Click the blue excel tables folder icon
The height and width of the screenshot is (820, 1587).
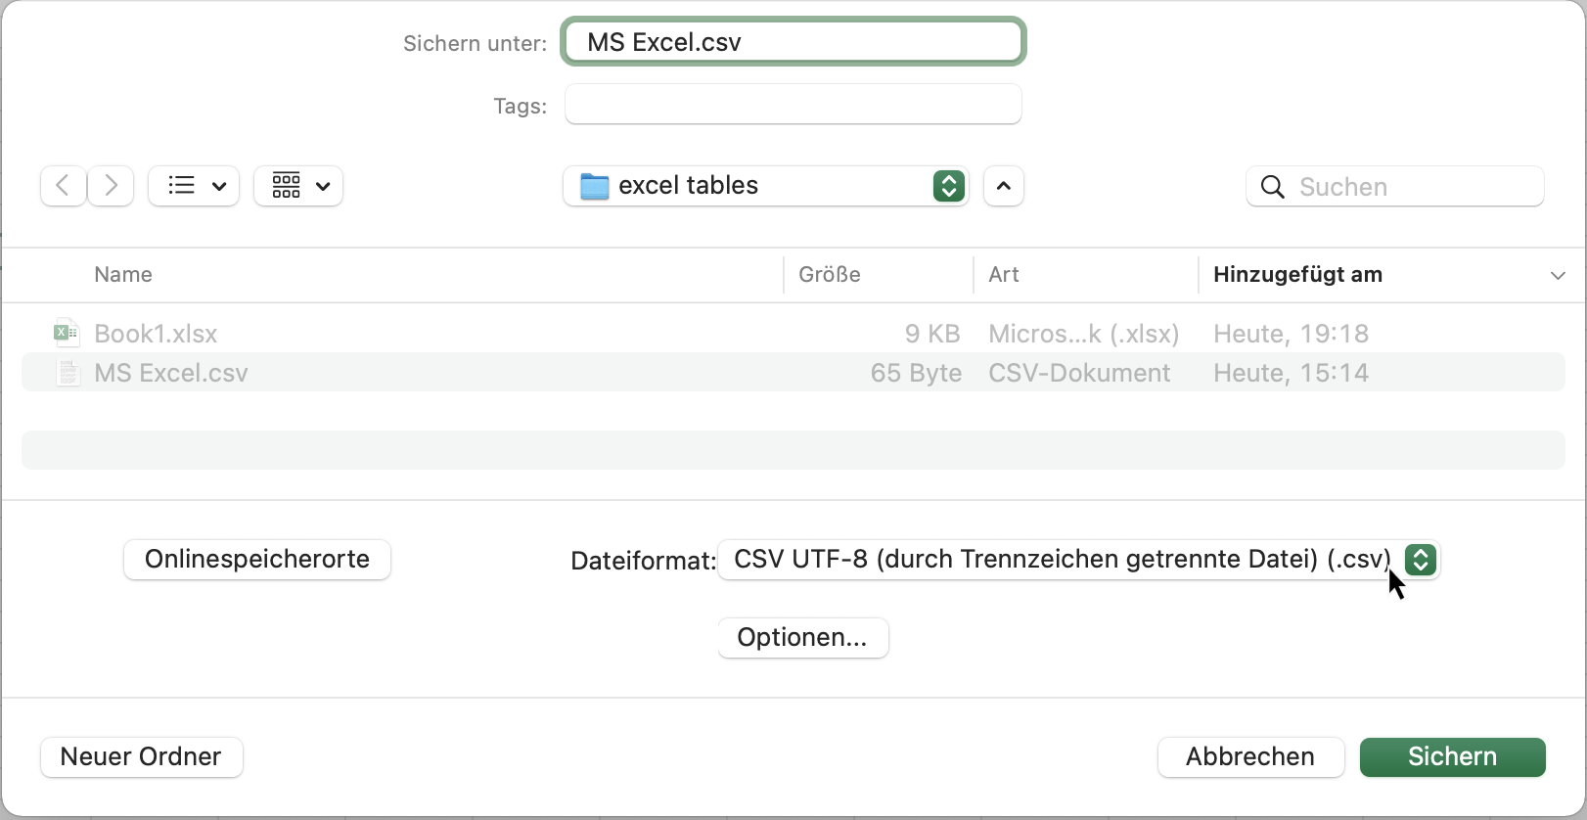coord(594,185)
